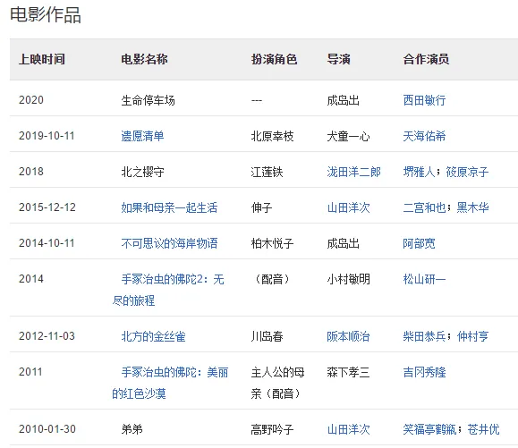The image size is (518, 448).
Task: Click the movie title 北之樱守
Action: tap(142, 172)
